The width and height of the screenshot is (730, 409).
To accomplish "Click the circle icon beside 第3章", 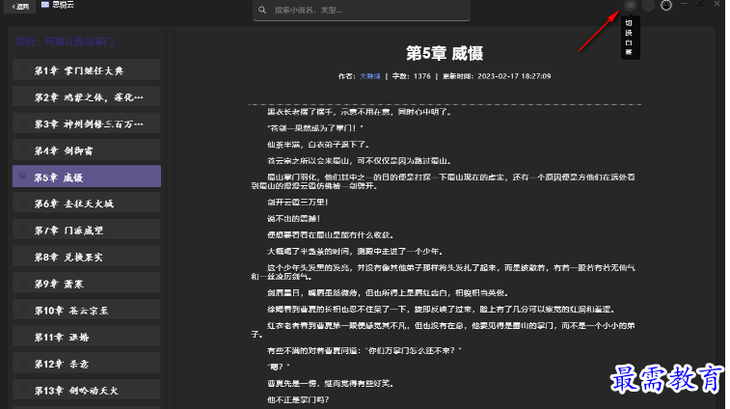I will 22,123.
